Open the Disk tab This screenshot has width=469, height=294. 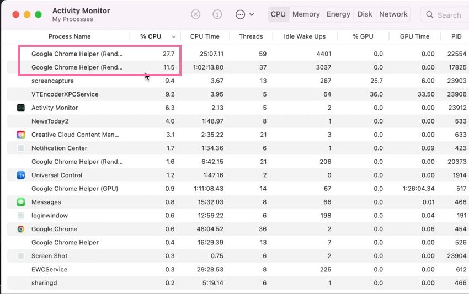coord(365,14)
